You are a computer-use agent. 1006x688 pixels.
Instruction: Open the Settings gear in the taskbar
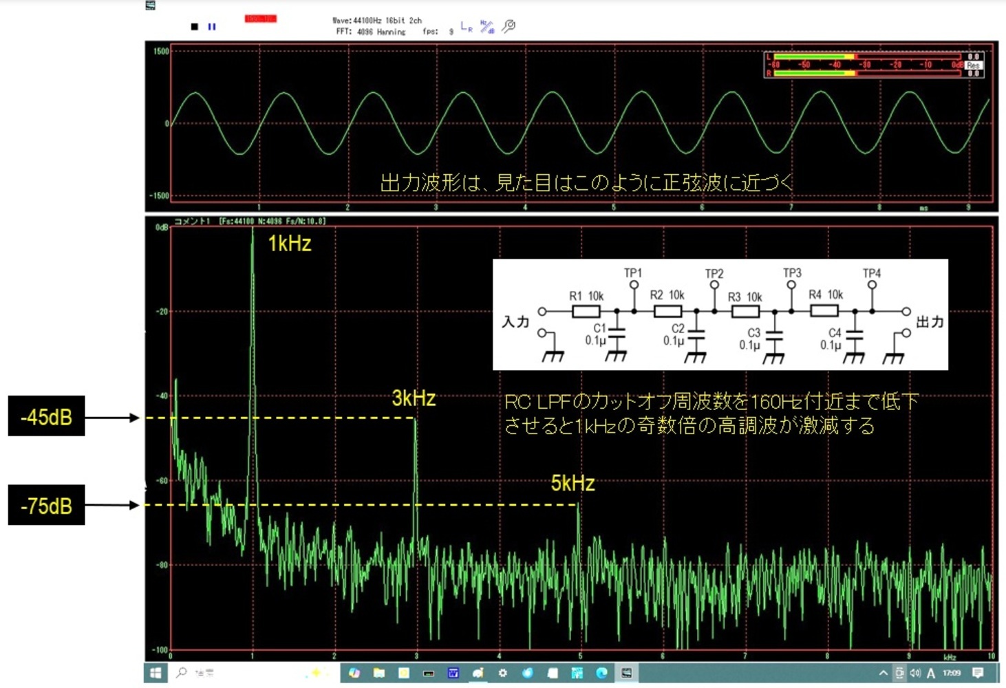(503, 673)
